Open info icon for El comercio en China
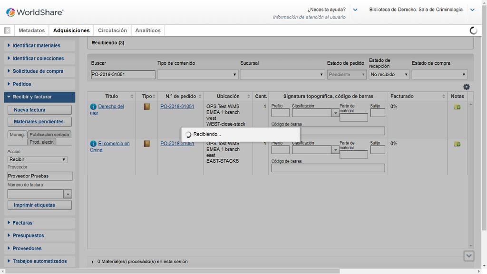 tap(93, 144)
